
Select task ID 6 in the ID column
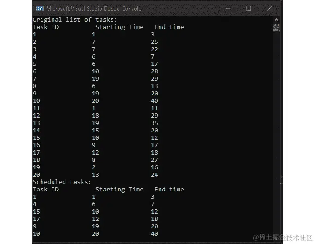(35, 71)
